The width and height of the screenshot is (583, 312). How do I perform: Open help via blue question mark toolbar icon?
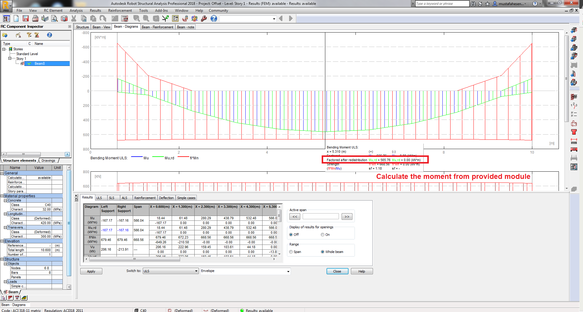[214, 19]
